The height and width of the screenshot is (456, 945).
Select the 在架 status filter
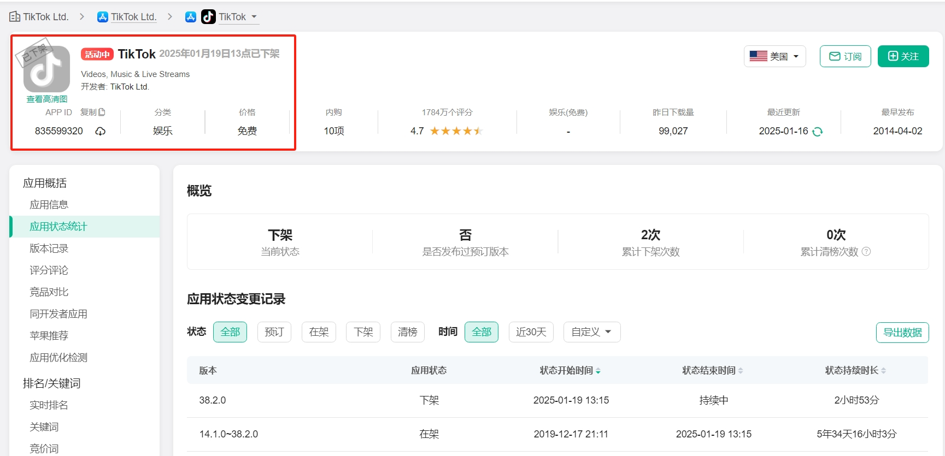319,332
